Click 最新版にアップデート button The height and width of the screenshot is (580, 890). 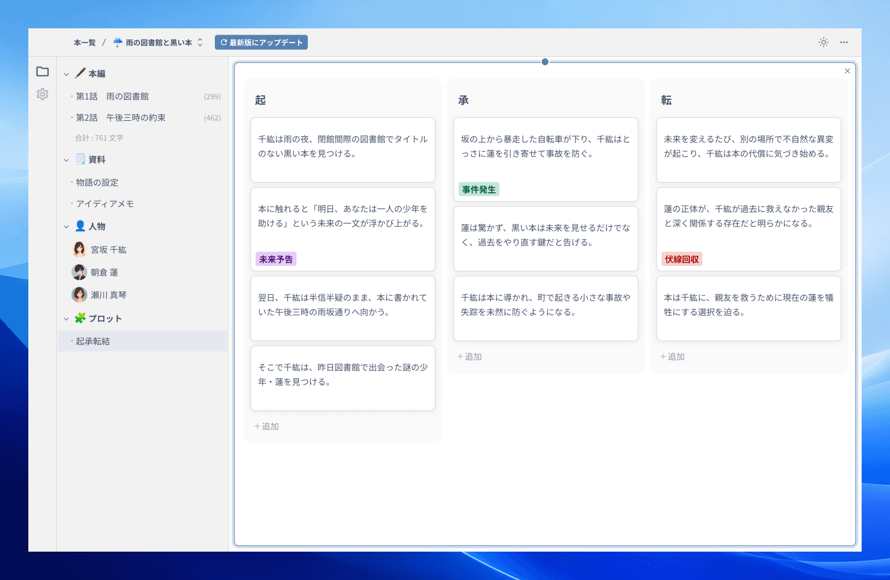[261, 43]
